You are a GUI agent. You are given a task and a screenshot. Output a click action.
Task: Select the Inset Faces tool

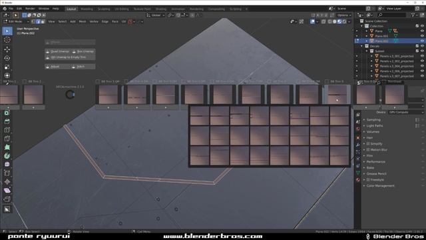7,113
